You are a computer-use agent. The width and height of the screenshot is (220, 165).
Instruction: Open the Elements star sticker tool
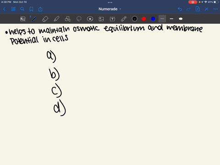click(x=90, y=19)
